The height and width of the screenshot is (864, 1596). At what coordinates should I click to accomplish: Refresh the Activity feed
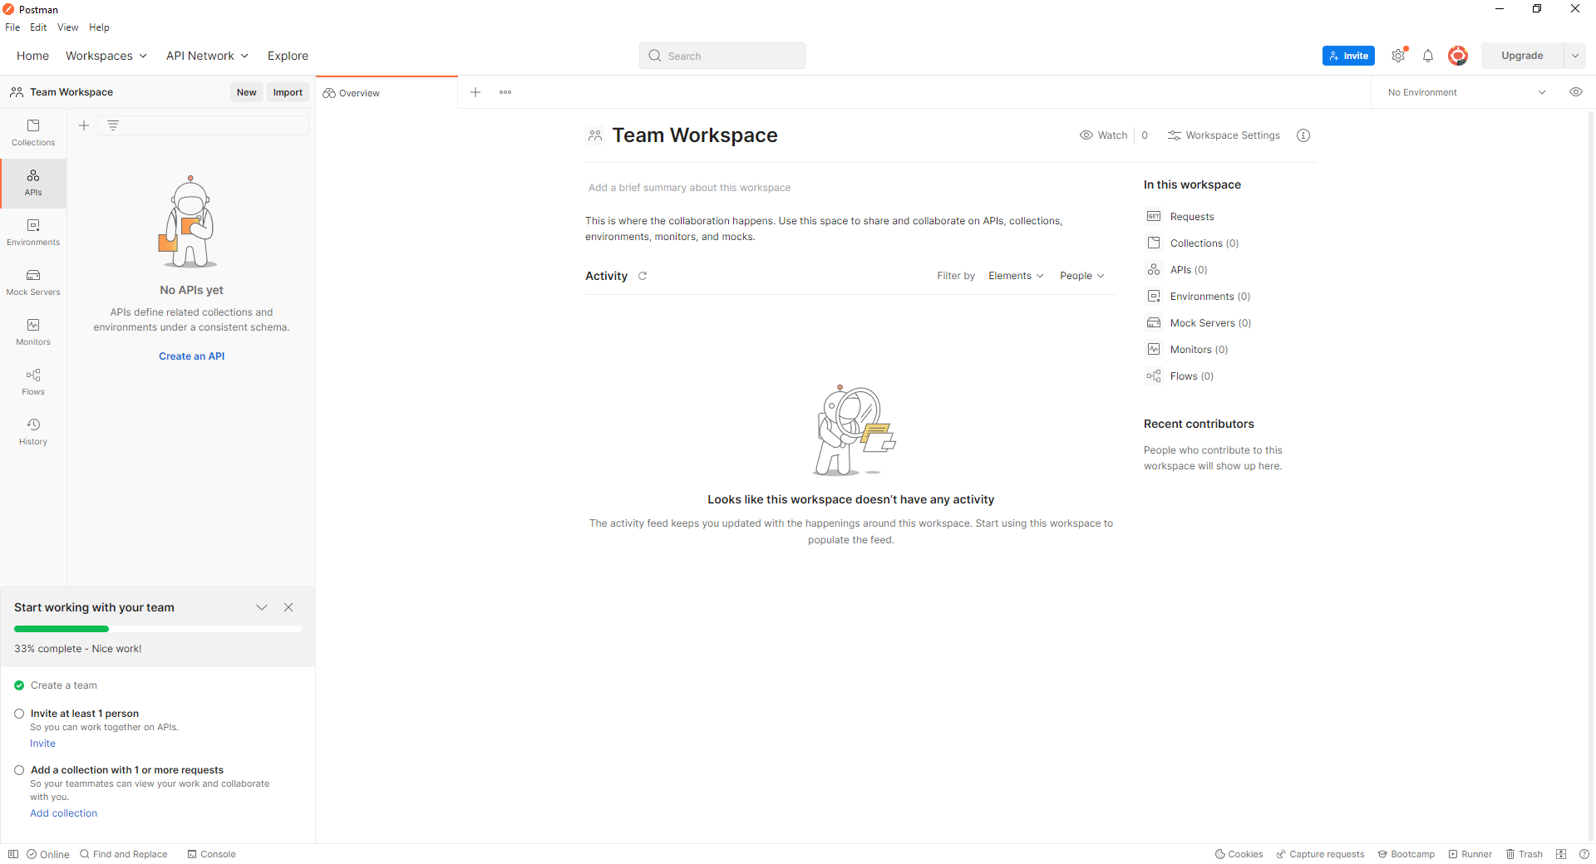[x=643, y=276]
